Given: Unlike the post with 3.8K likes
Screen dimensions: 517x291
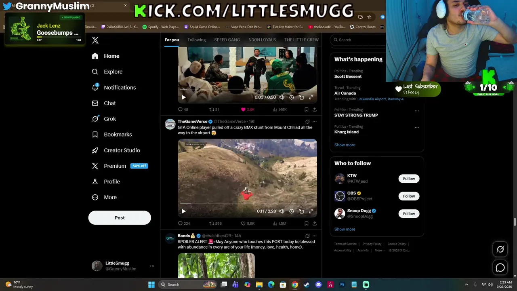Looking at the screenshot, I should 248,110.
